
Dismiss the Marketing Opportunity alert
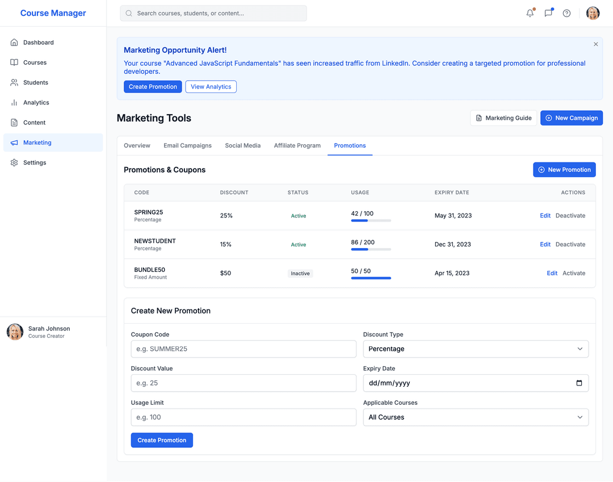[x=595, y=44]
